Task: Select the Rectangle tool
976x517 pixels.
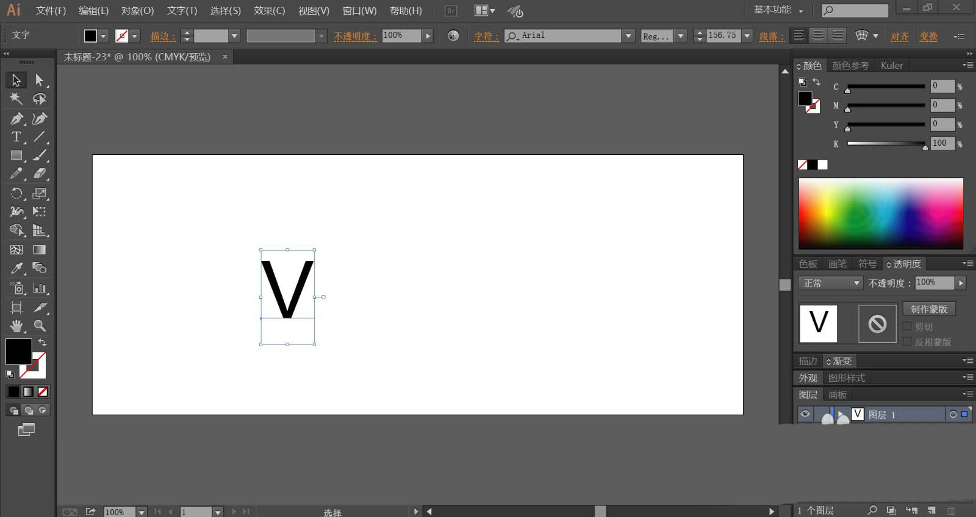Action: (x=16, y=155)
